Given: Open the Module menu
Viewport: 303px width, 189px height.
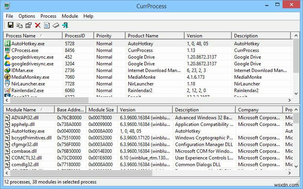Looking at the screenshot, I should (x=70, y=16).
